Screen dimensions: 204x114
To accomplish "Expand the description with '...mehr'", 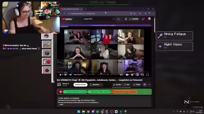I will (x=61, y=104).
